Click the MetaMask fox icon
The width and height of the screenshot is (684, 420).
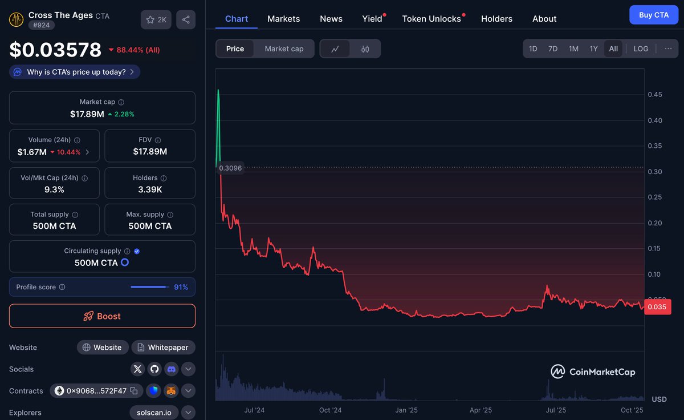pyautogui.click(x=171, y=391)
